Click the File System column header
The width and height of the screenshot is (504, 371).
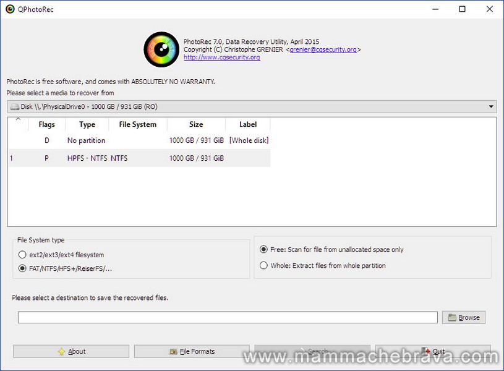pyautogui.click(x=138, y=124)
